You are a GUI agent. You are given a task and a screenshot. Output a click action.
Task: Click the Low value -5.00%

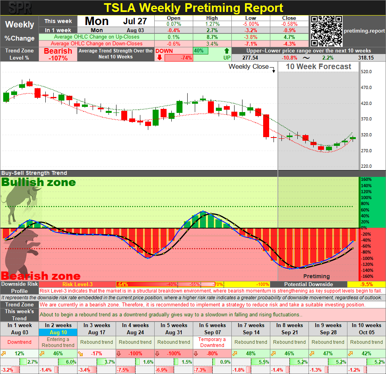(250, 24)
